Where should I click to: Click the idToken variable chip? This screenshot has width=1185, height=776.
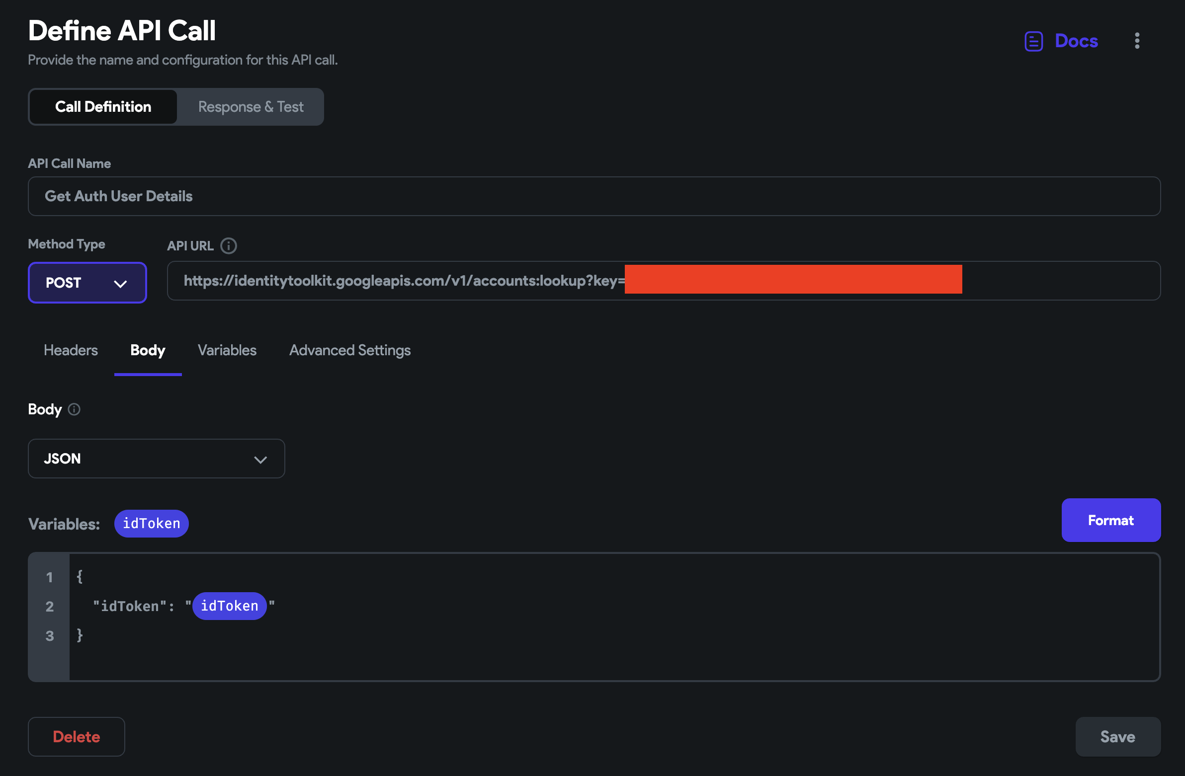pos(151,523)
